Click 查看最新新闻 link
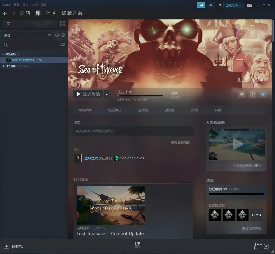 coord(181,143)
